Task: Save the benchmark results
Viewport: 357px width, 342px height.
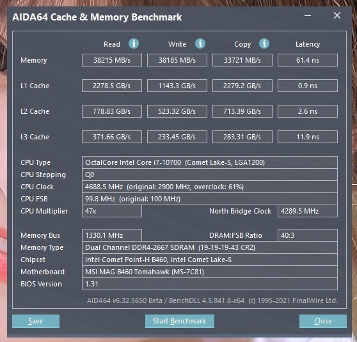Action: tap(36, 321)
